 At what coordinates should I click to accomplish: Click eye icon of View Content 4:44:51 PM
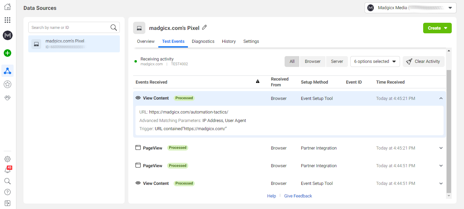click(138, 183)
